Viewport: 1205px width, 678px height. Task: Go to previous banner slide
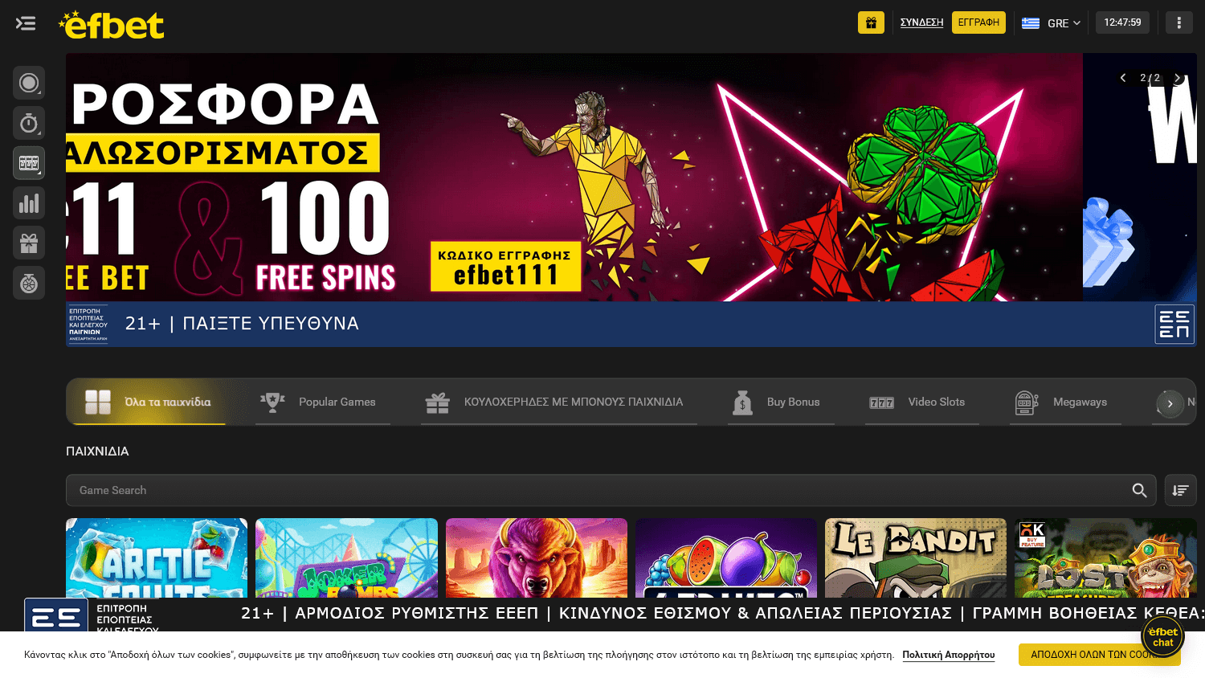(1123, 78)
